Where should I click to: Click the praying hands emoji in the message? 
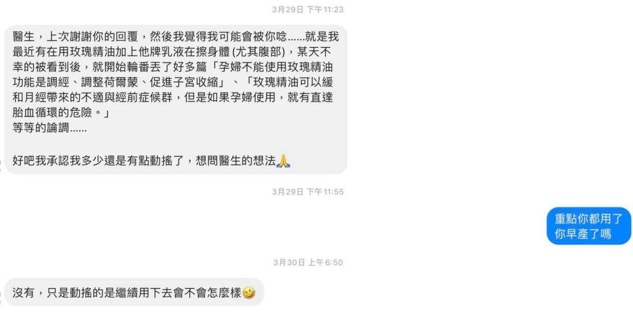(x=283, y=161)
